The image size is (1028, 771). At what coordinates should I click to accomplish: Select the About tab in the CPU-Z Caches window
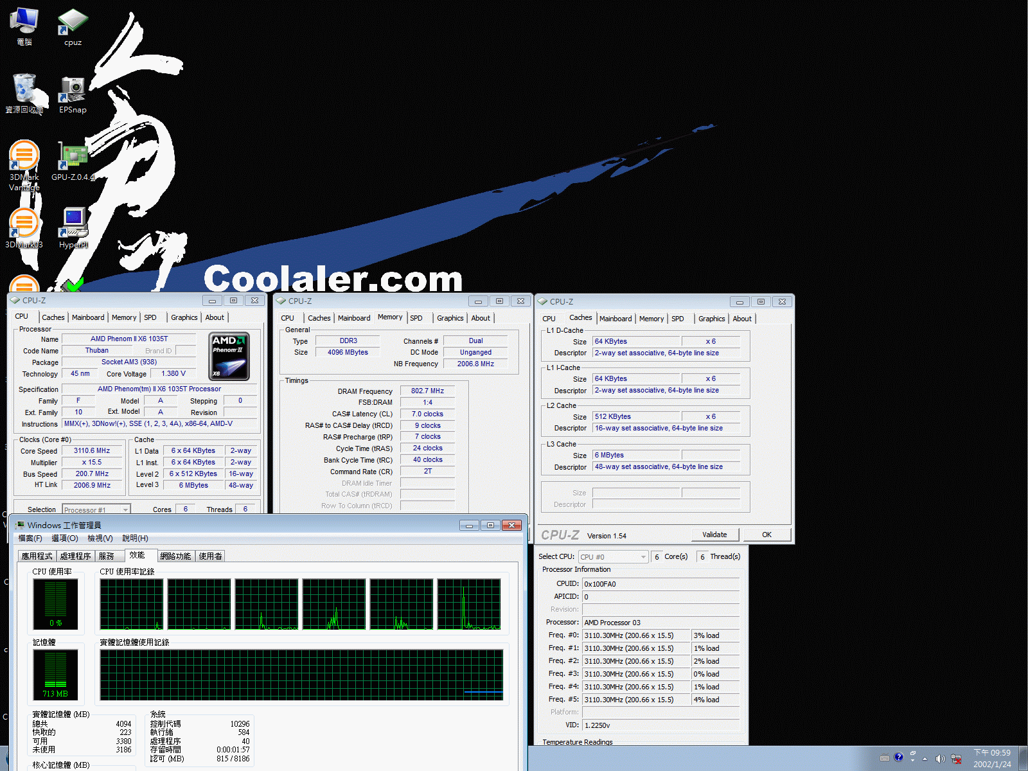[x=742, y=319]
